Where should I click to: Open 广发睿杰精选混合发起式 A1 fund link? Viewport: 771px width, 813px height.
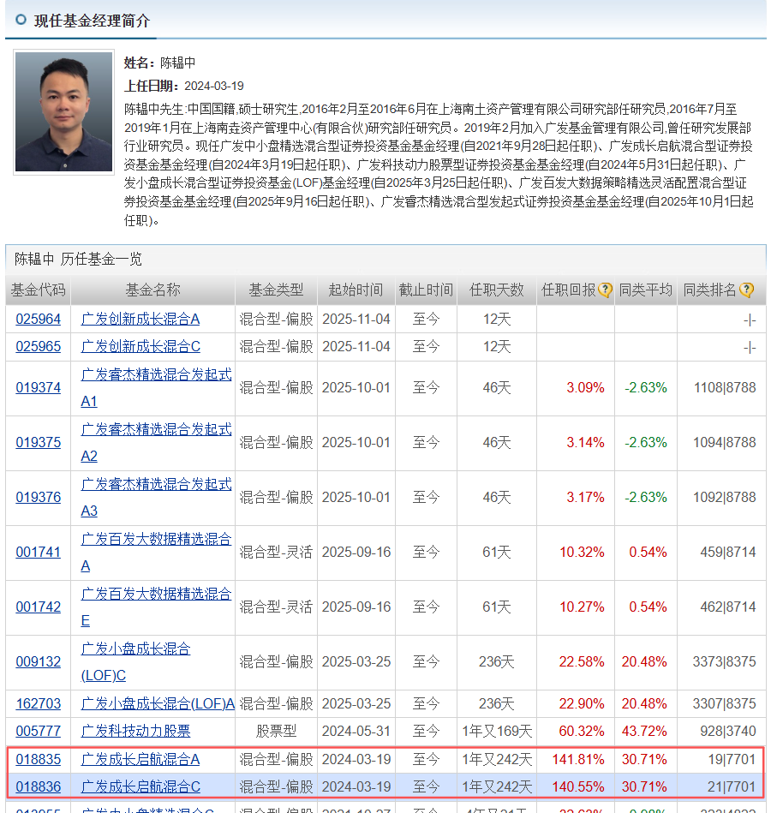point(156,388)
